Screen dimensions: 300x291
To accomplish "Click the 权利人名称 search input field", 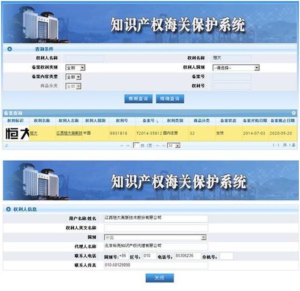I will point(85,58).
